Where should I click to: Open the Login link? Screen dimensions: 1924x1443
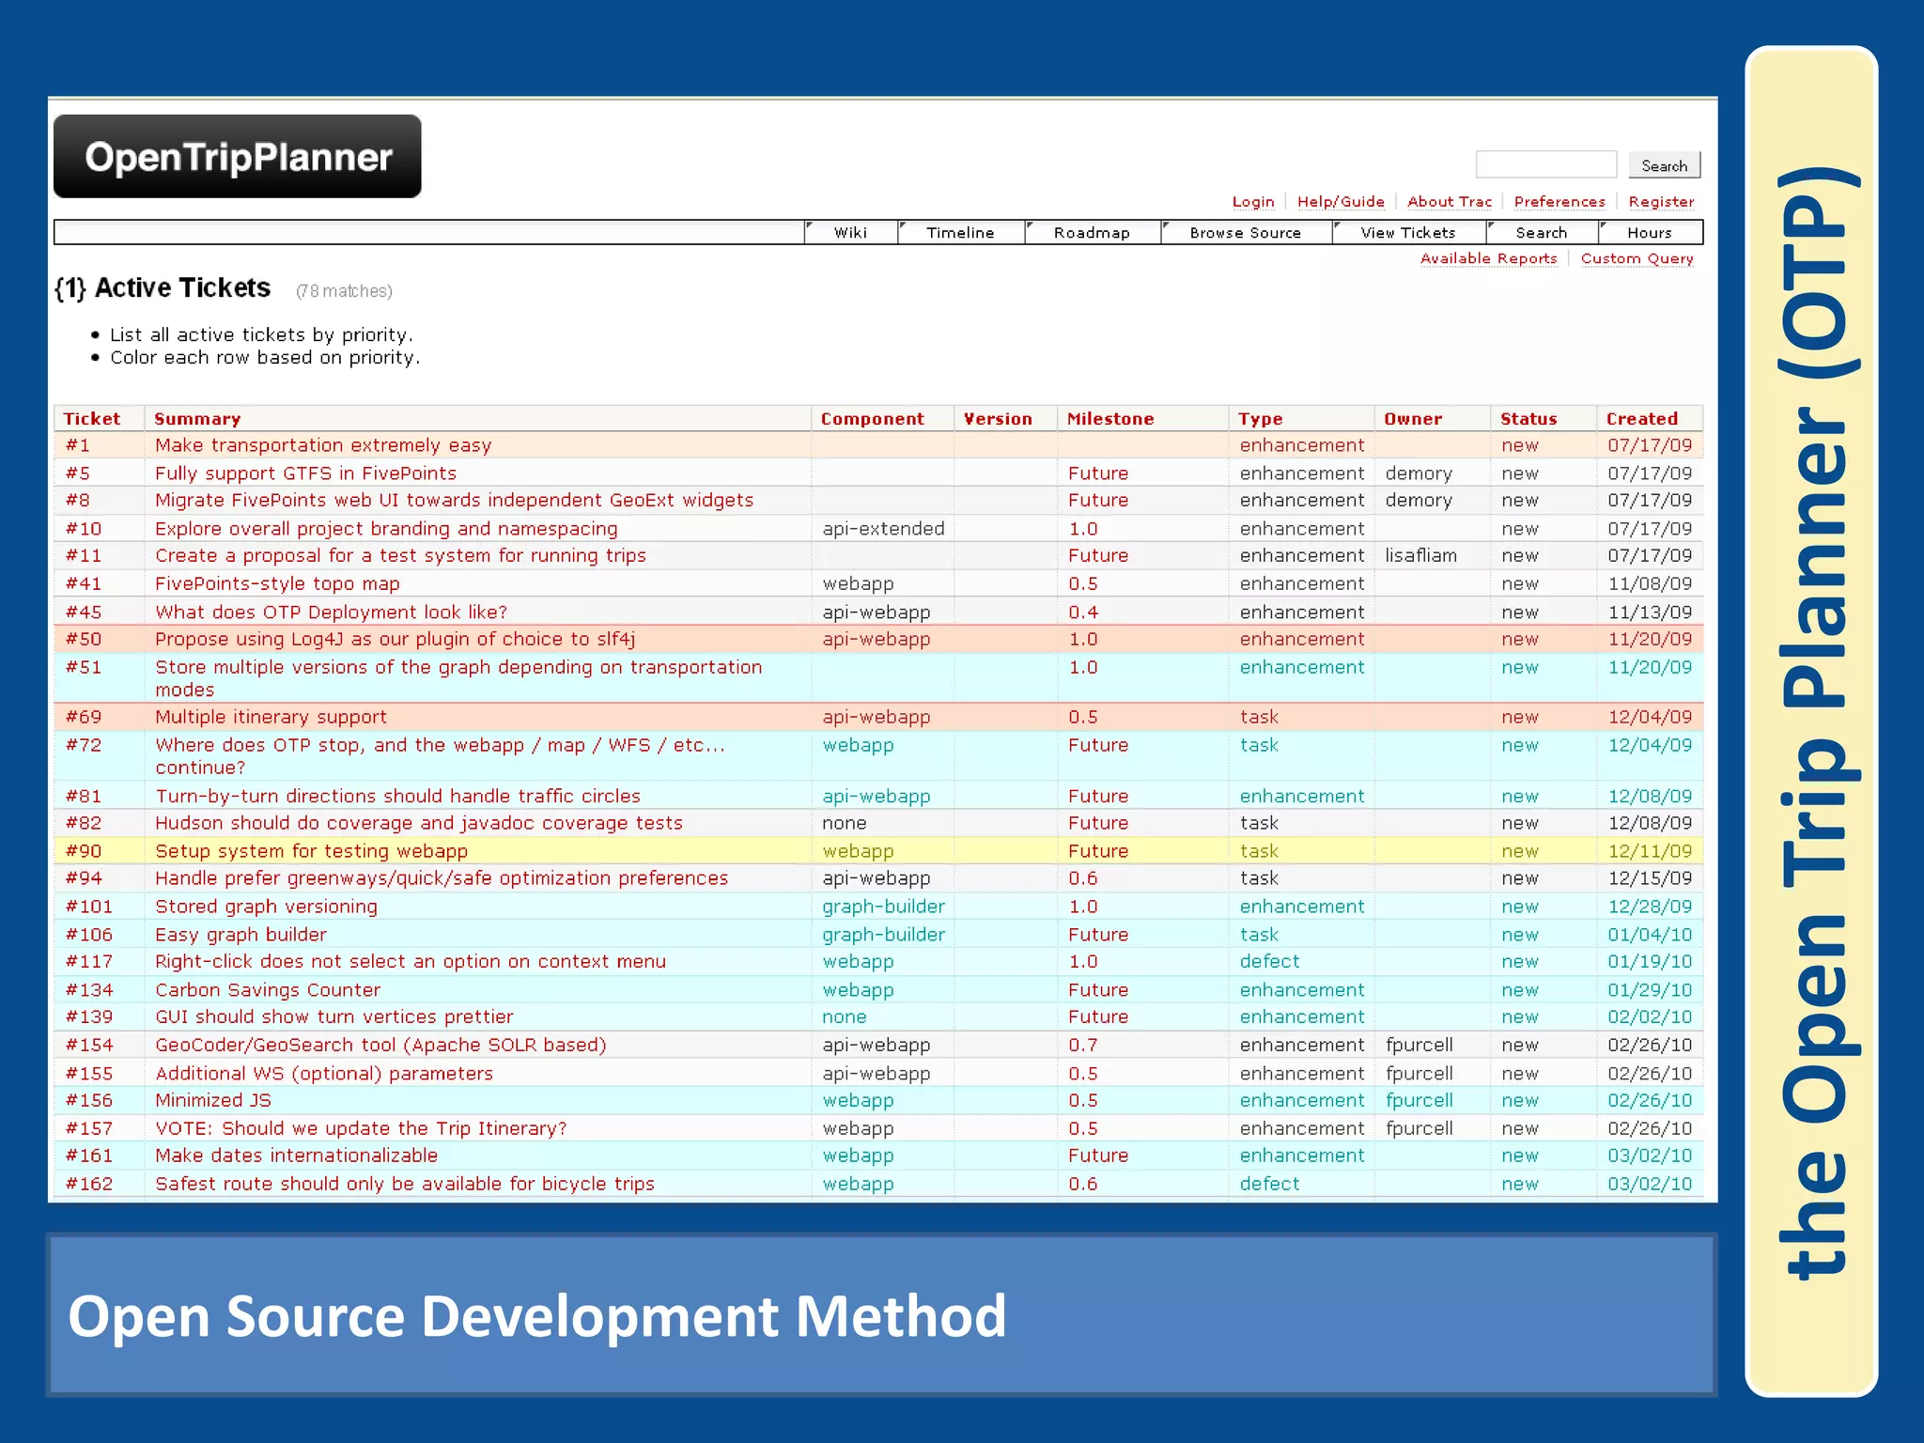click(1252, 202)
